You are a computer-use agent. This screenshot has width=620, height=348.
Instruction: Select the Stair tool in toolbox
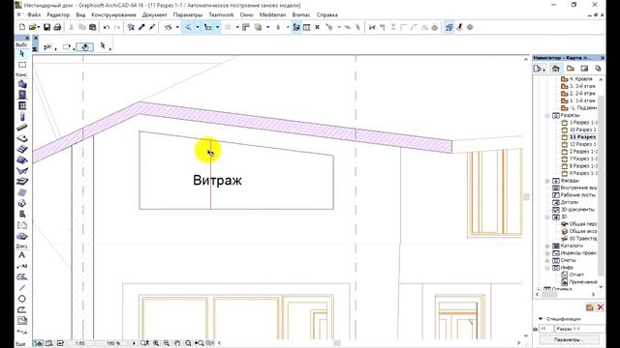click(22, 149)
